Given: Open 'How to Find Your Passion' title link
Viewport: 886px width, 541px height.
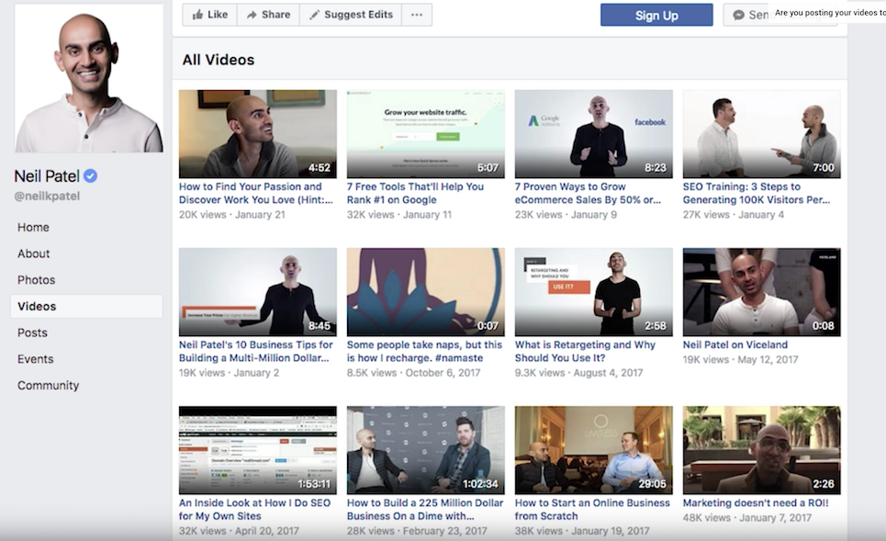Looking at the screenshot, I should 256,193.
